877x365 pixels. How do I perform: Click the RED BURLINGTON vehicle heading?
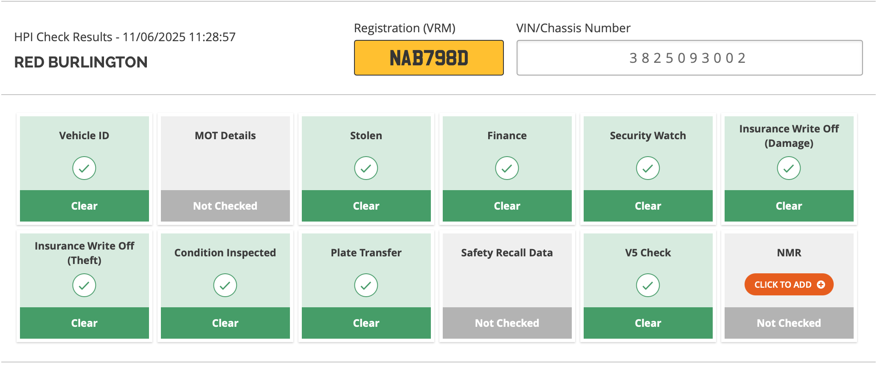81,62
